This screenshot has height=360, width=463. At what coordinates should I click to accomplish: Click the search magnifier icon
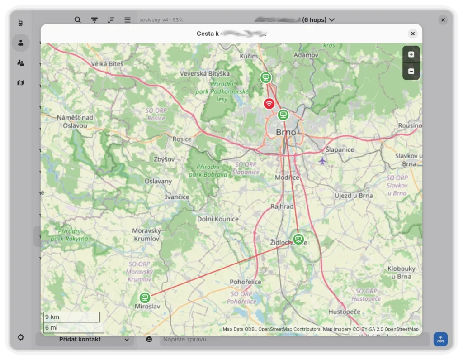(x=78, y=20)
